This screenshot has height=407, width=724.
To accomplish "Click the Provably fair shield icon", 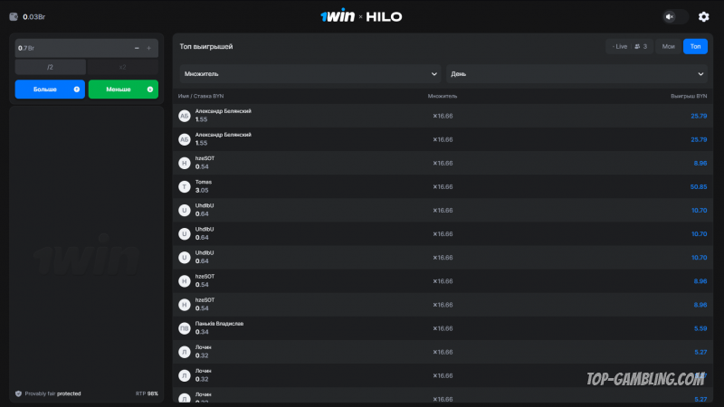I will coord(18,393).
